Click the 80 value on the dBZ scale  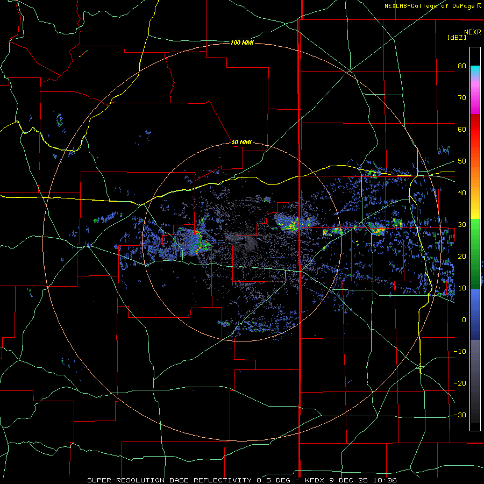coord(462,66)
